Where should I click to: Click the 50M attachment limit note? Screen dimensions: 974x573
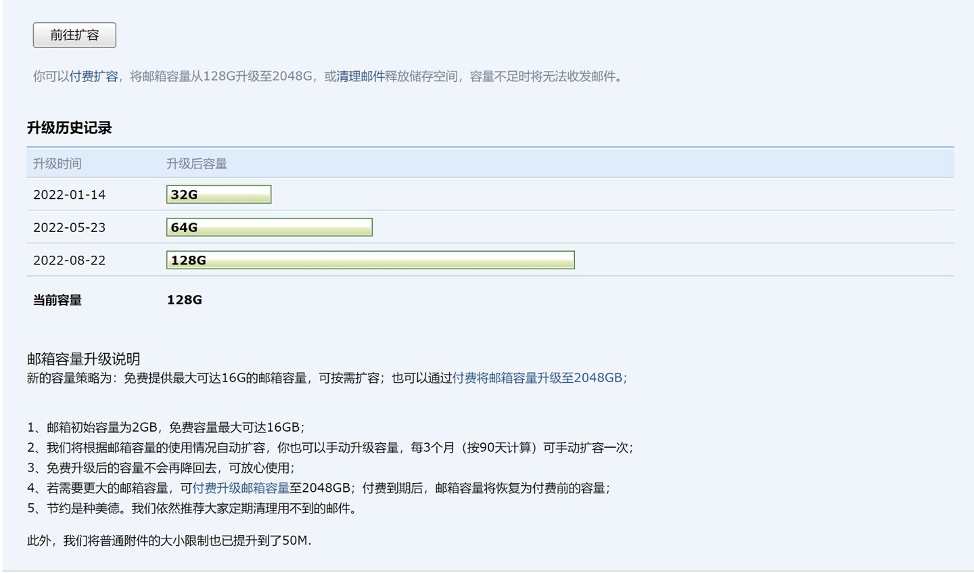pyautogui.click(x=169, y=541)
